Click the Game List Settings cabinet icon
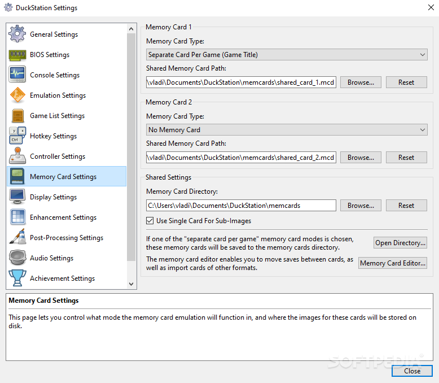This screenshot has height=383, width=439. pos(17,115)
